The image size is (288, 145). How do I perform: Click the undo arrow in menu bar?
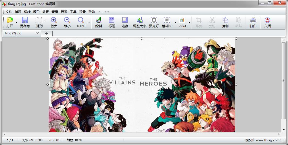(x=101, y=12)
